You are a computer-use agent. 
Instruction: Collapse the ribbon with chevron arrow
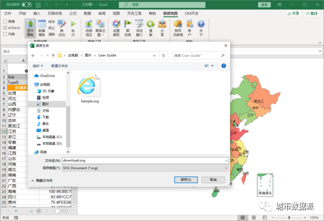320,43
